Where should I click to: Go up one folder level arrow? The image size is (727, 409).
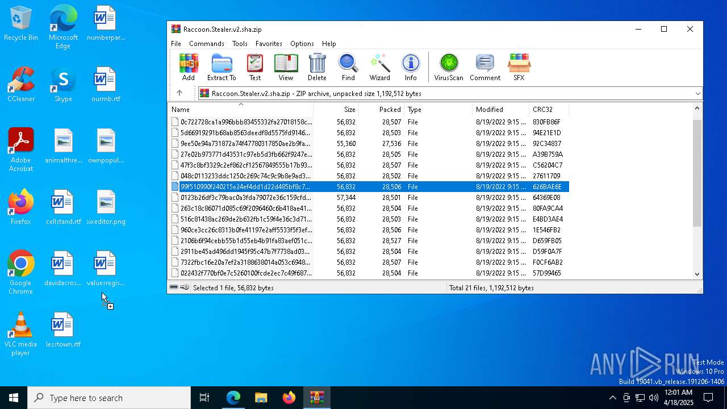(x=179, y=93)
